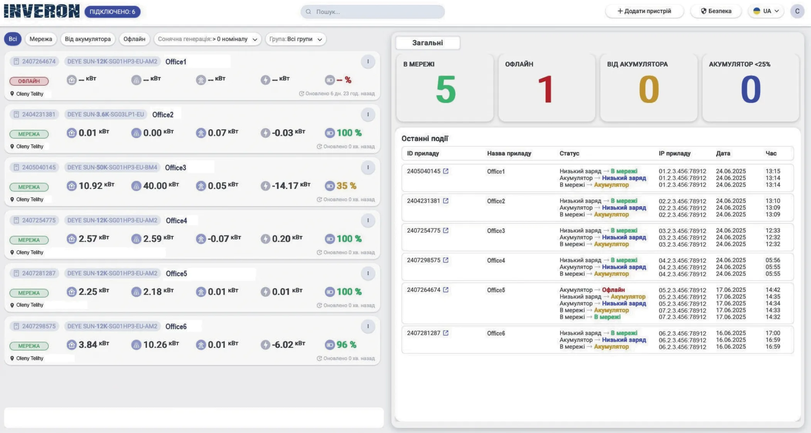Open the Безпека button

[x=716, y=11]
